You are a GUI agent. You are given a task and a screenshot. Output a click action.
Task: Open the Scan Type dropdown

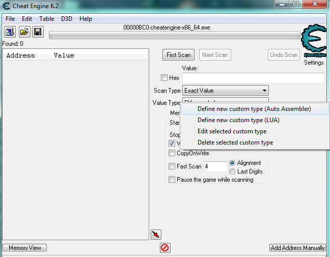226,91
